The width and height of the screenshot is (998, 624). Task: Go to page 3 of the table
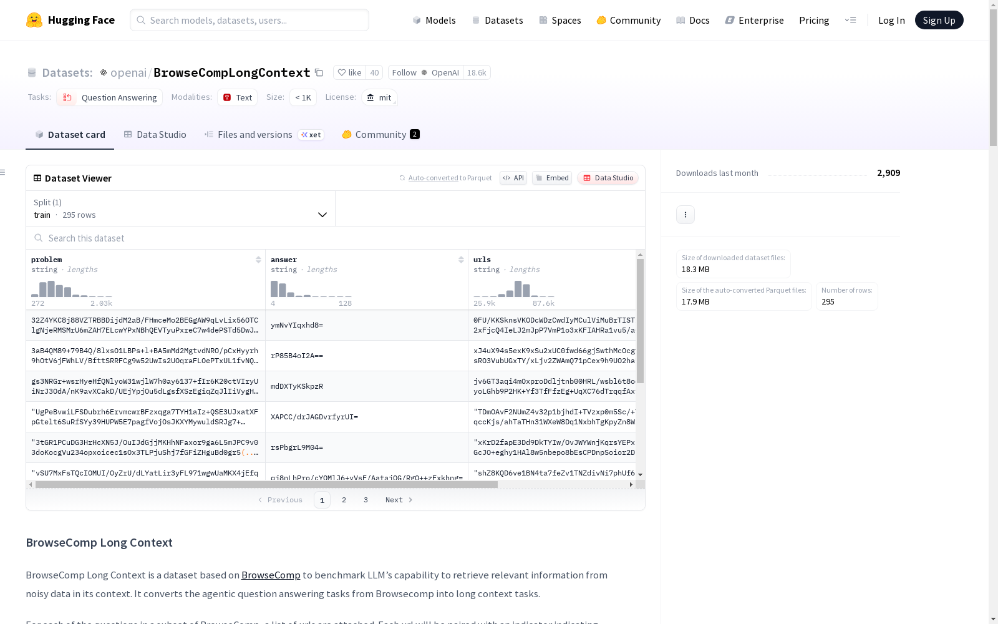point(366,500)
